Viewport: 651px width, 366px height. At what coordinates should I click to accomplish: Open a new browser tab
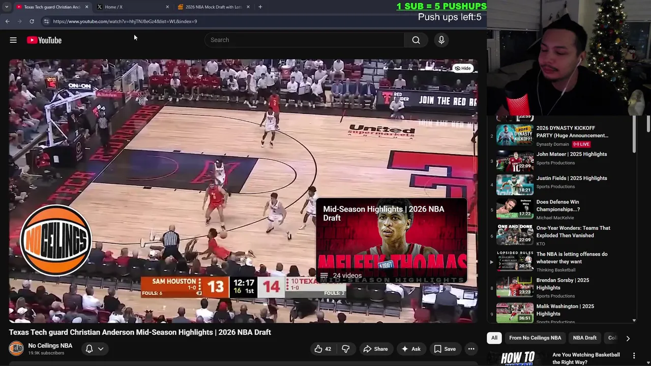coord(260,7)
